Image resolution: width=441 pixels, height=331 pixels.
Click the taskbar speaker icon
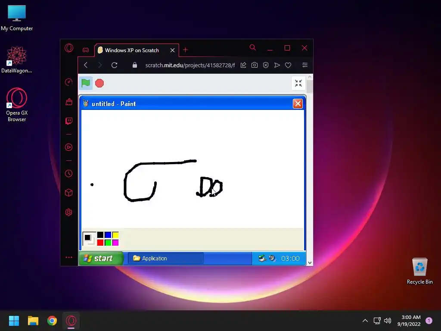pyautogui.click(x=388, y=321)
